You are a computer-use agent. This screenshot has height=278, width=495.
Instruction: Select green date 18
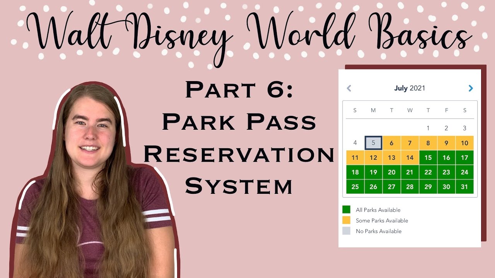pyautogui.click(x=355, y=172)
